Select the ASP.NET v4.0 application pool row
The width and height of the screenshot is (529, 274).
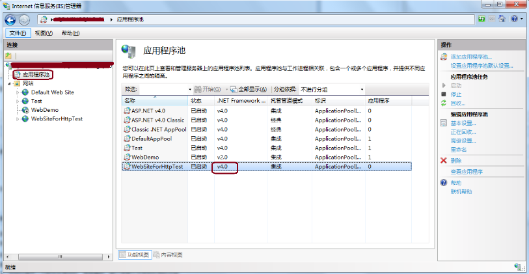[x=267, y=111]
